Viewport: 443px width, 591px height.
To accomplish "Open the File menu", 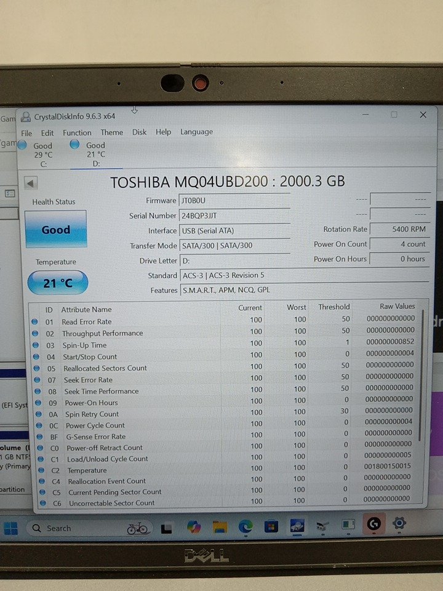I will point(26,133).
